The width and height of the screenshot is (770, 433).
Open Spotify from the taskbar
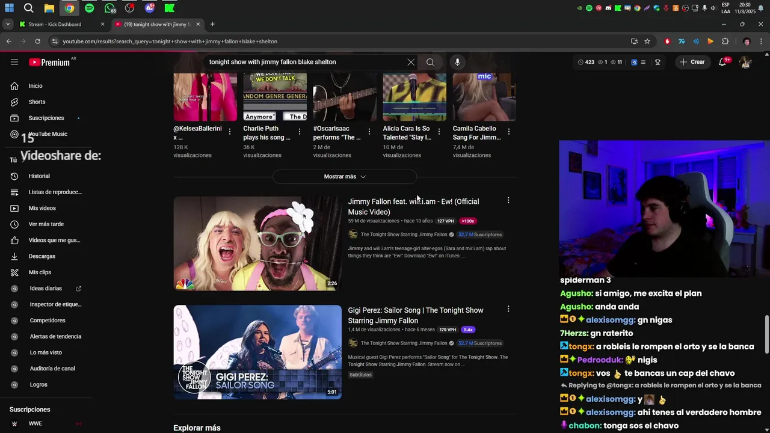89,8
